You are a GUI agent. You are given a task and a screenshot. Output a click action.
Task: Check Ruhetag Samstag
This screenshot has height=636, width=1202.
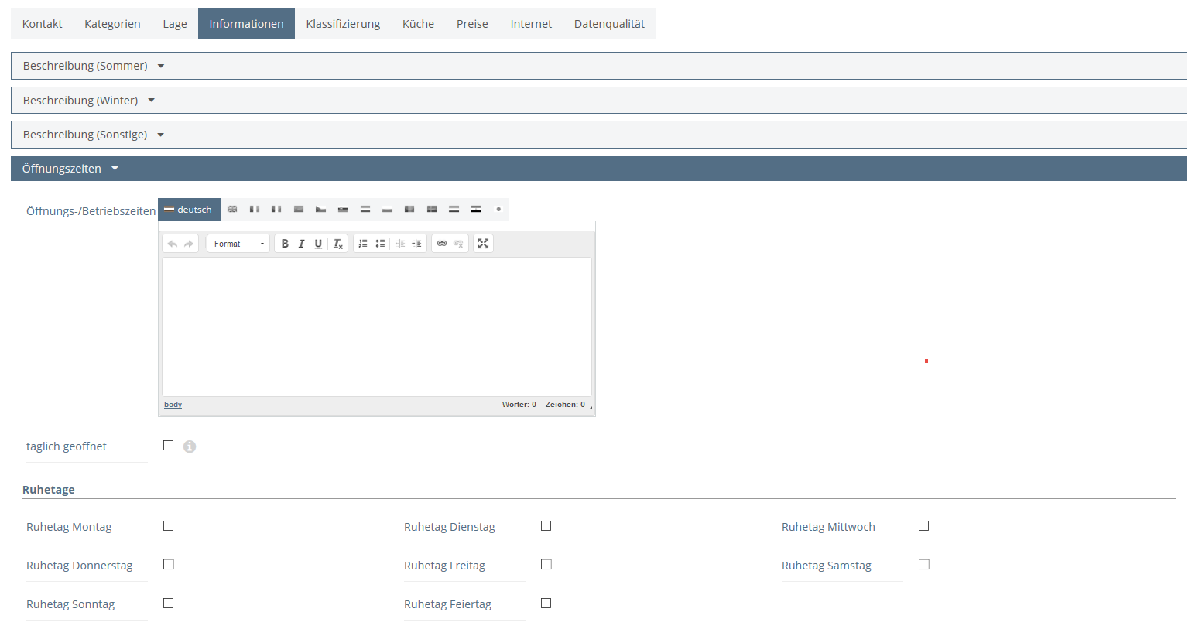(x=923, y=565)
